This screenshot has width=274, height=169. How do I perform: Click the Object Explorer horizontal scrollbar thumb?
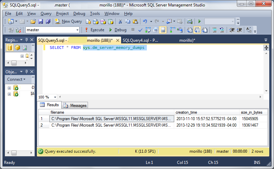[14, 153]
